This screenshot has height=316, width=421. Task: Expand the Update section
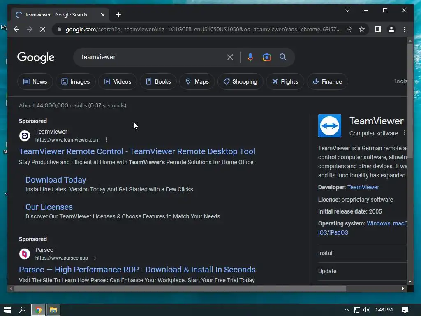(x=362, y=271)
